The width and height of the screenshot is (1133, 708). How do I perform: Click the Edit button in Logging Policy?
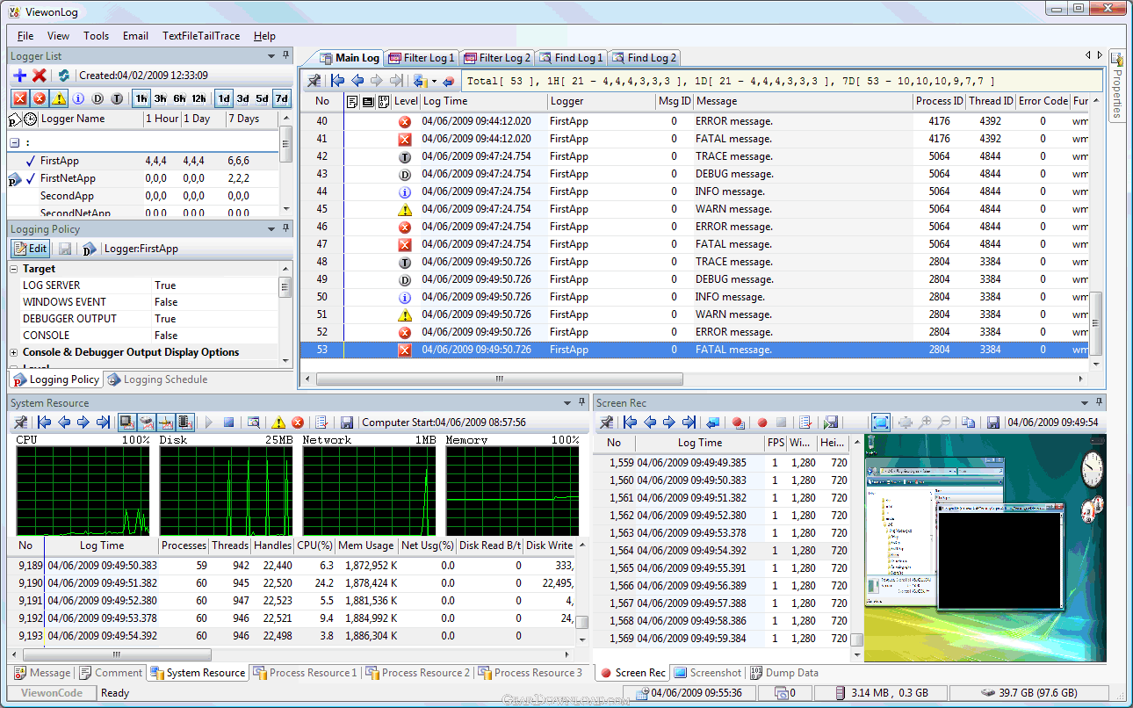click(31, 249)
